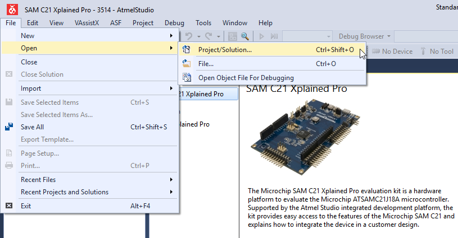
Task: Select Close in the File menu
Action: [89, 62]
